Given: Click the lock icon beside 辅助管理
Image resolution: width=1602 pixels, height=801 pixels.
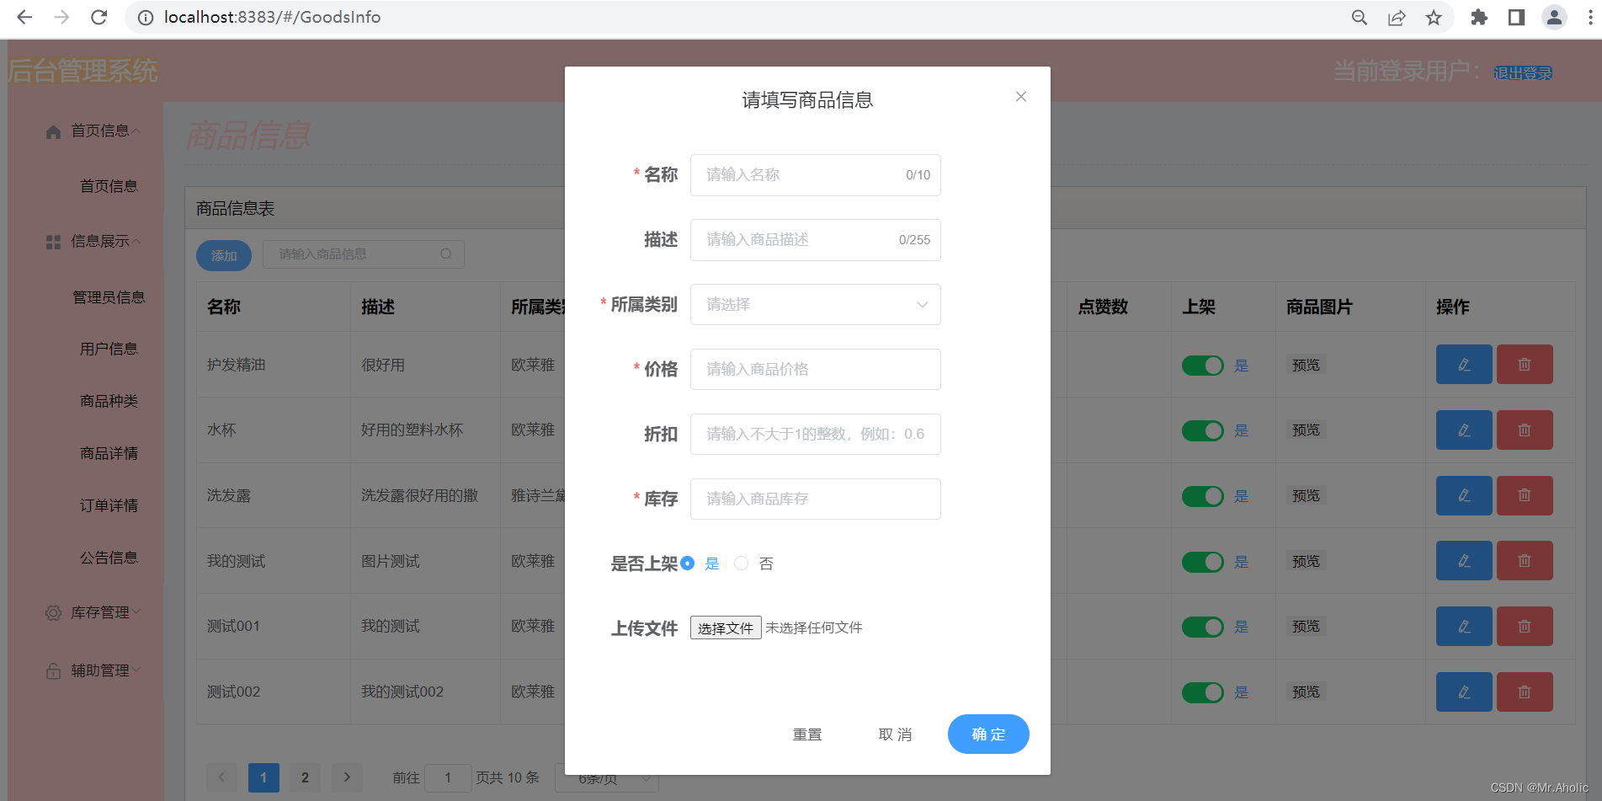Looking at the screenshot, I should coord(52,670).
